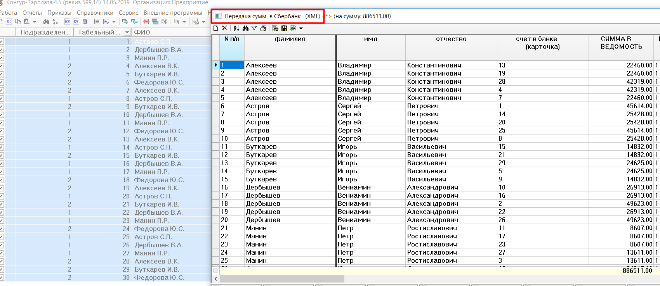Delete record using the red X icon
Viewport: 660px width, 286px height.
tap(224, 28)
